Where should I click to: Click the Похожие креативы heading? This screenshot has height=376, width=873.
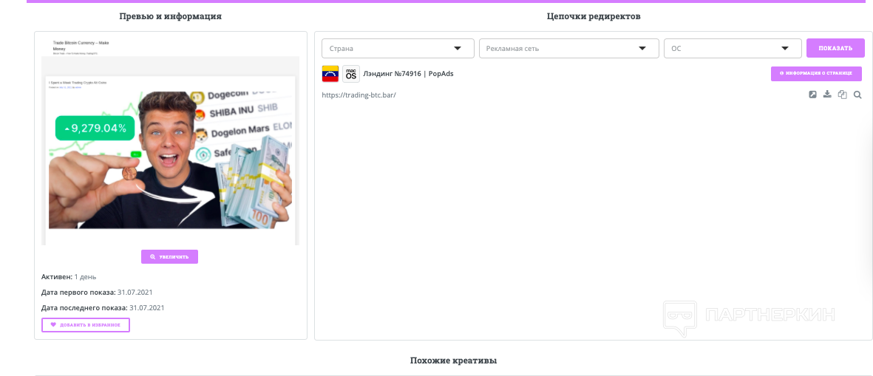[x=453, y=360]
